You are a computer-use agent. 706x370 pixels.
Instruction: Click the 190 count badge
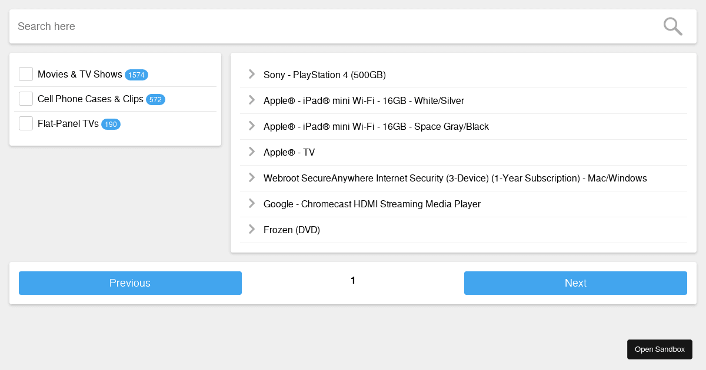tap(111, 124)
